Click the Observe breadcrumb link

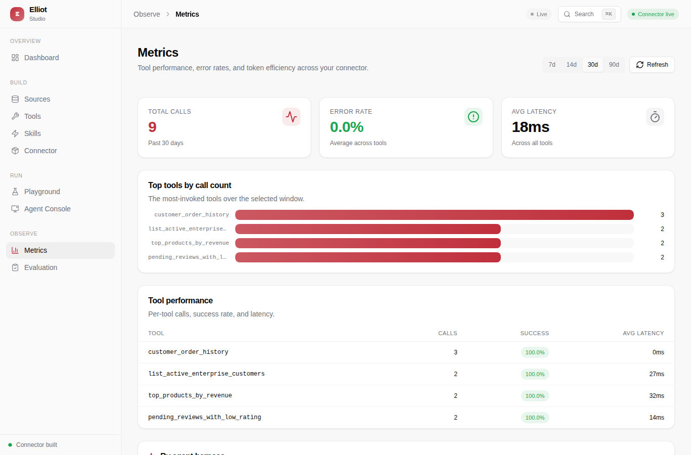click(x=147, y=14)
